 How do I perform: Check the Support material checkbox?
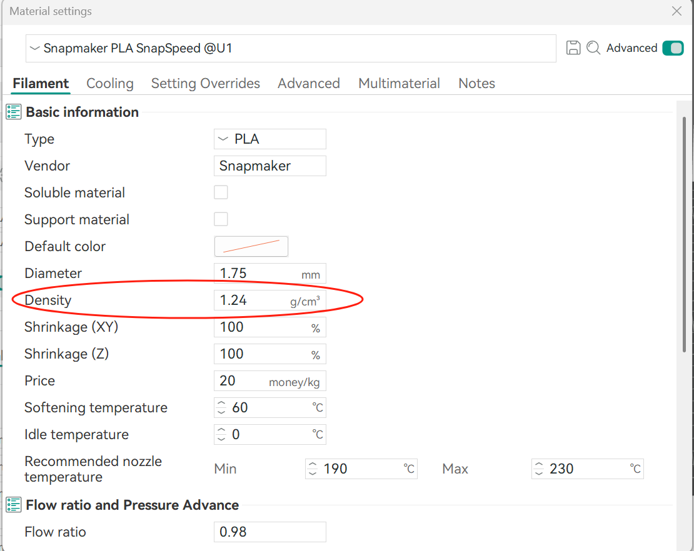(221, 219)
